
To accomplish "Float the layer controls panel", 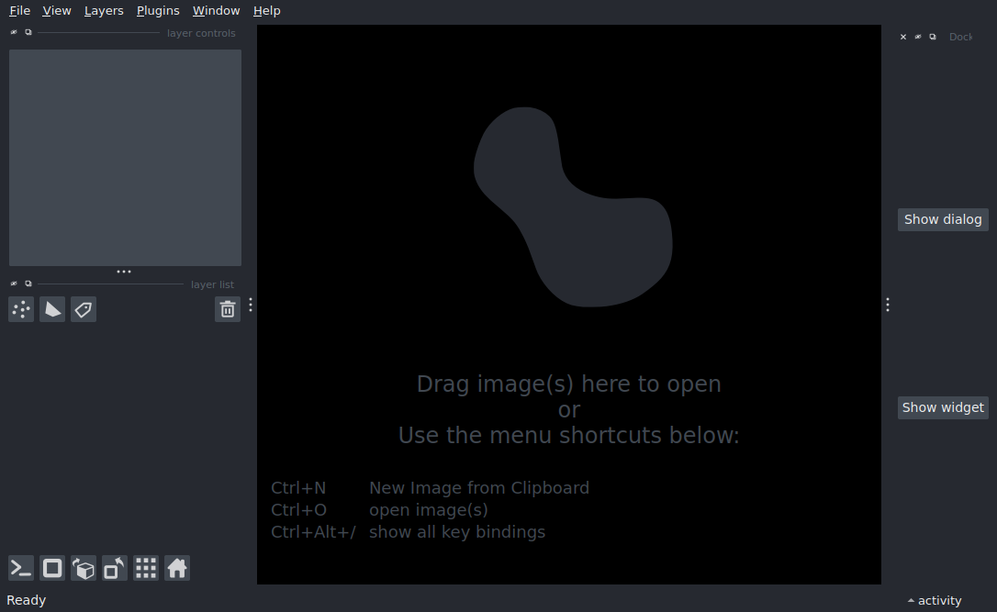I will coord(28,32).
